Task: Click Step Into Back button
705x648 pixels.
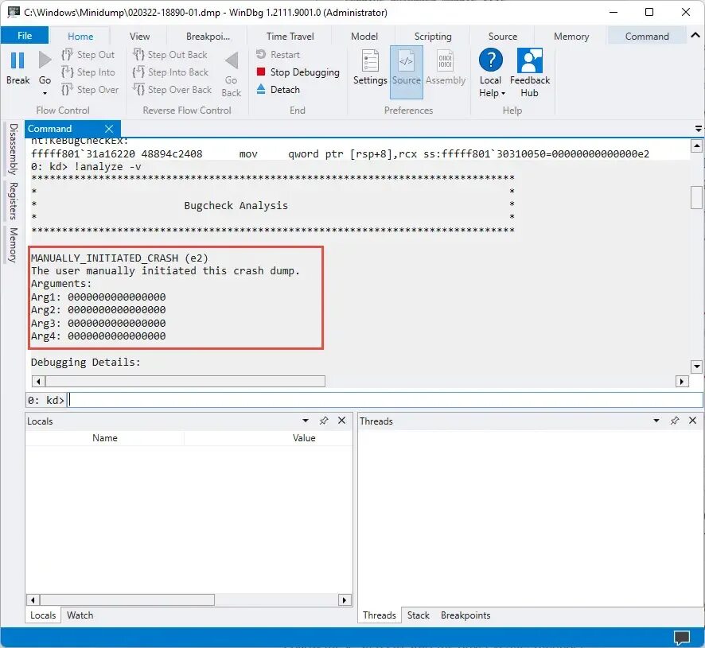Action: [x=170, y=72]
